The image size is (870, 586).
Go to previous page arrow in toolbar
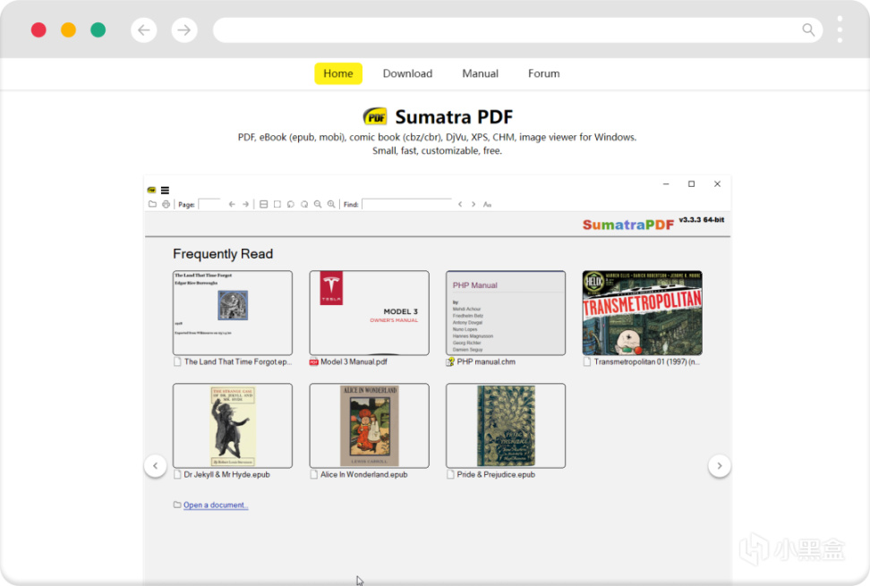coord(232,204)
